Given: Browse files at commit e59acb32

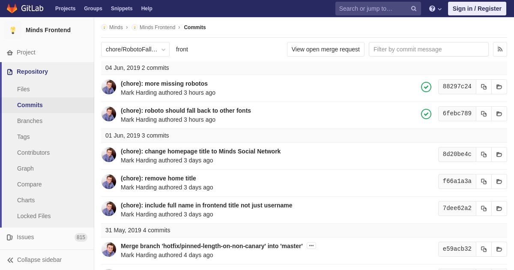Looking at the screenshot, I should pos(499,249).
